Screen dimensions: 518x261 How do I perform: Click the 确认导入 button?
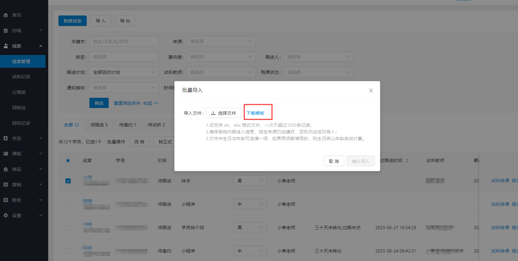[x=361, y=161]
